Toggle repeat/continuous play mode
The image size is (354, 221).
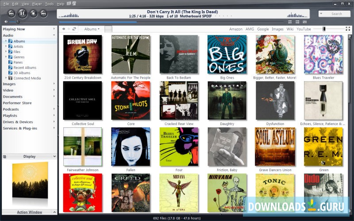(x=290, y=22)
